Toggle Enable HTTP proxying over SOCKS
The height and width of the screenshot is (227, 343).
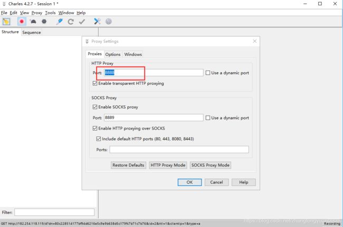coord(95,128)
